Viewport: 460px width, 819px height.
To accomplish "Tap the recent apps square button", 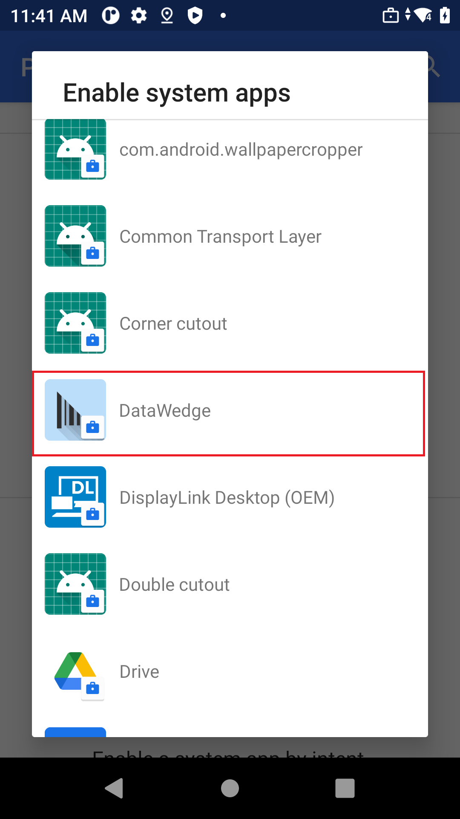I will (x=345, y=788).
